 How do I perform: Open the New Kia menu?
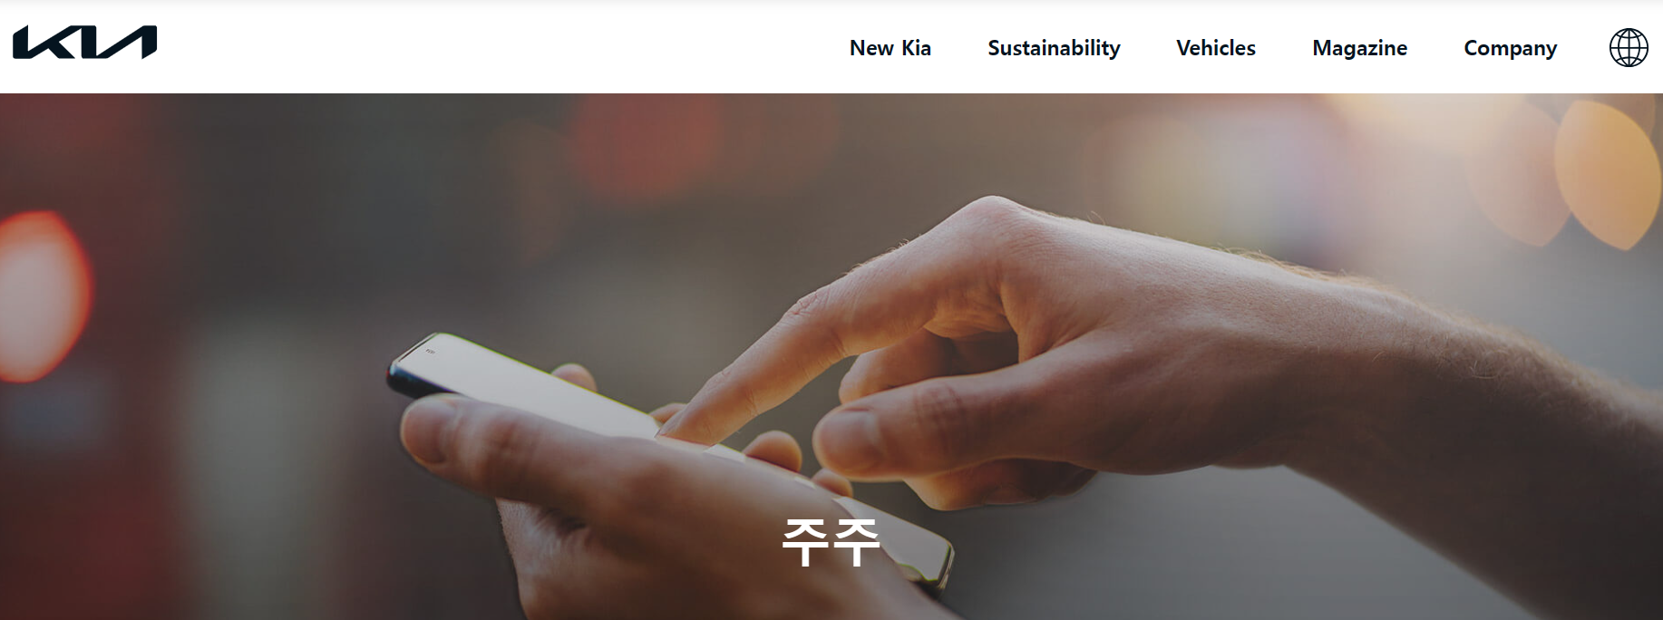[890, 48]
